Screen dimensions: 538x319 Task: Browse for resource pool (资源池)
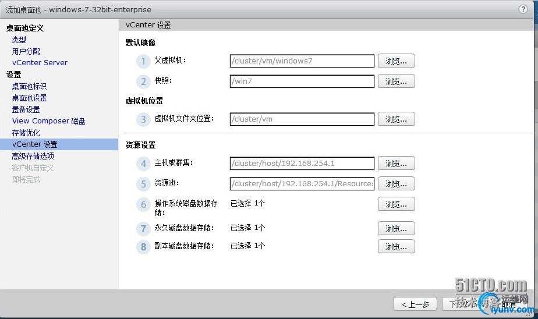pos(397,183)
